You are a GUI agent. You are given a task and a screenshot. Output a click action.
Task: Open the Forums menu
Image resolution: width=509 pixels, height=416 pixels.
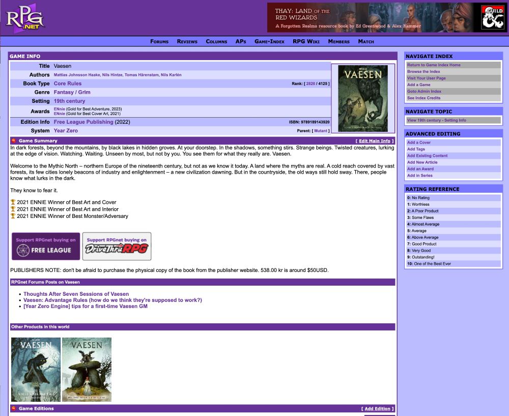click(x=159, y=42)
